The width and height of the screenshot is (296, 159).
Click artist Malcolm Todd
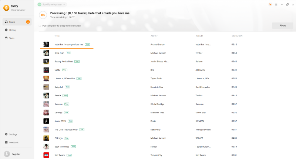[x=158, y=113]
